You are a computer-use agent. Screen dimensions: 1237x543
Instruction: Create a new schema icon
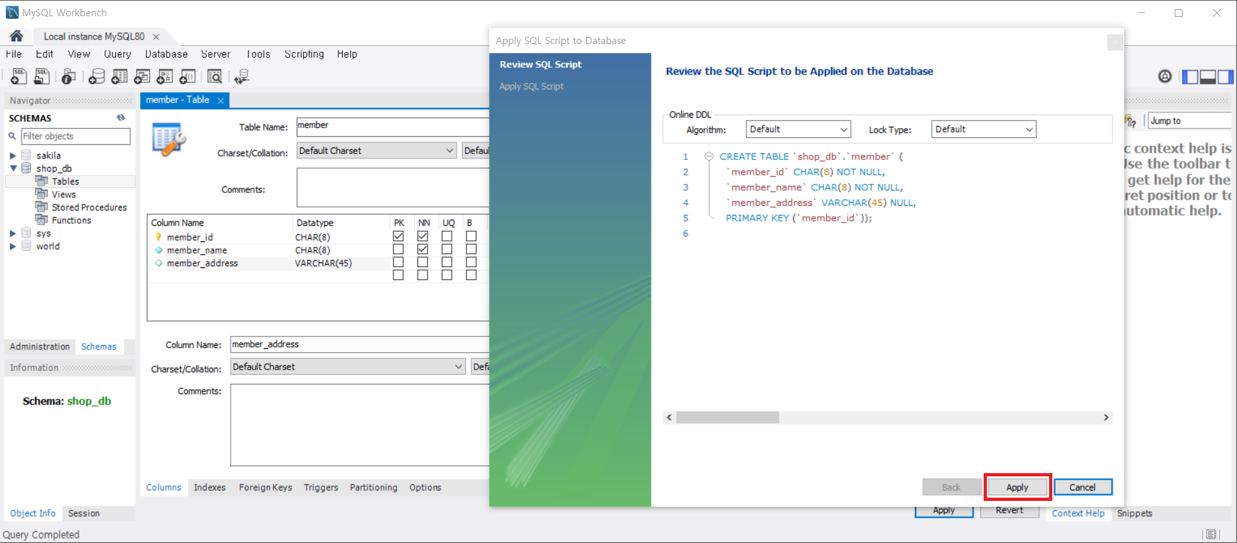(97, 76)
